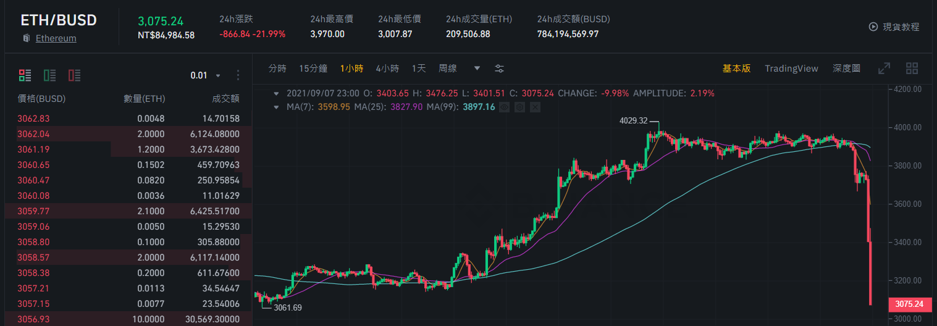Collapse the MA(7) indicator legend row
This screenshot has width=937, height=326.
point(277,107)
